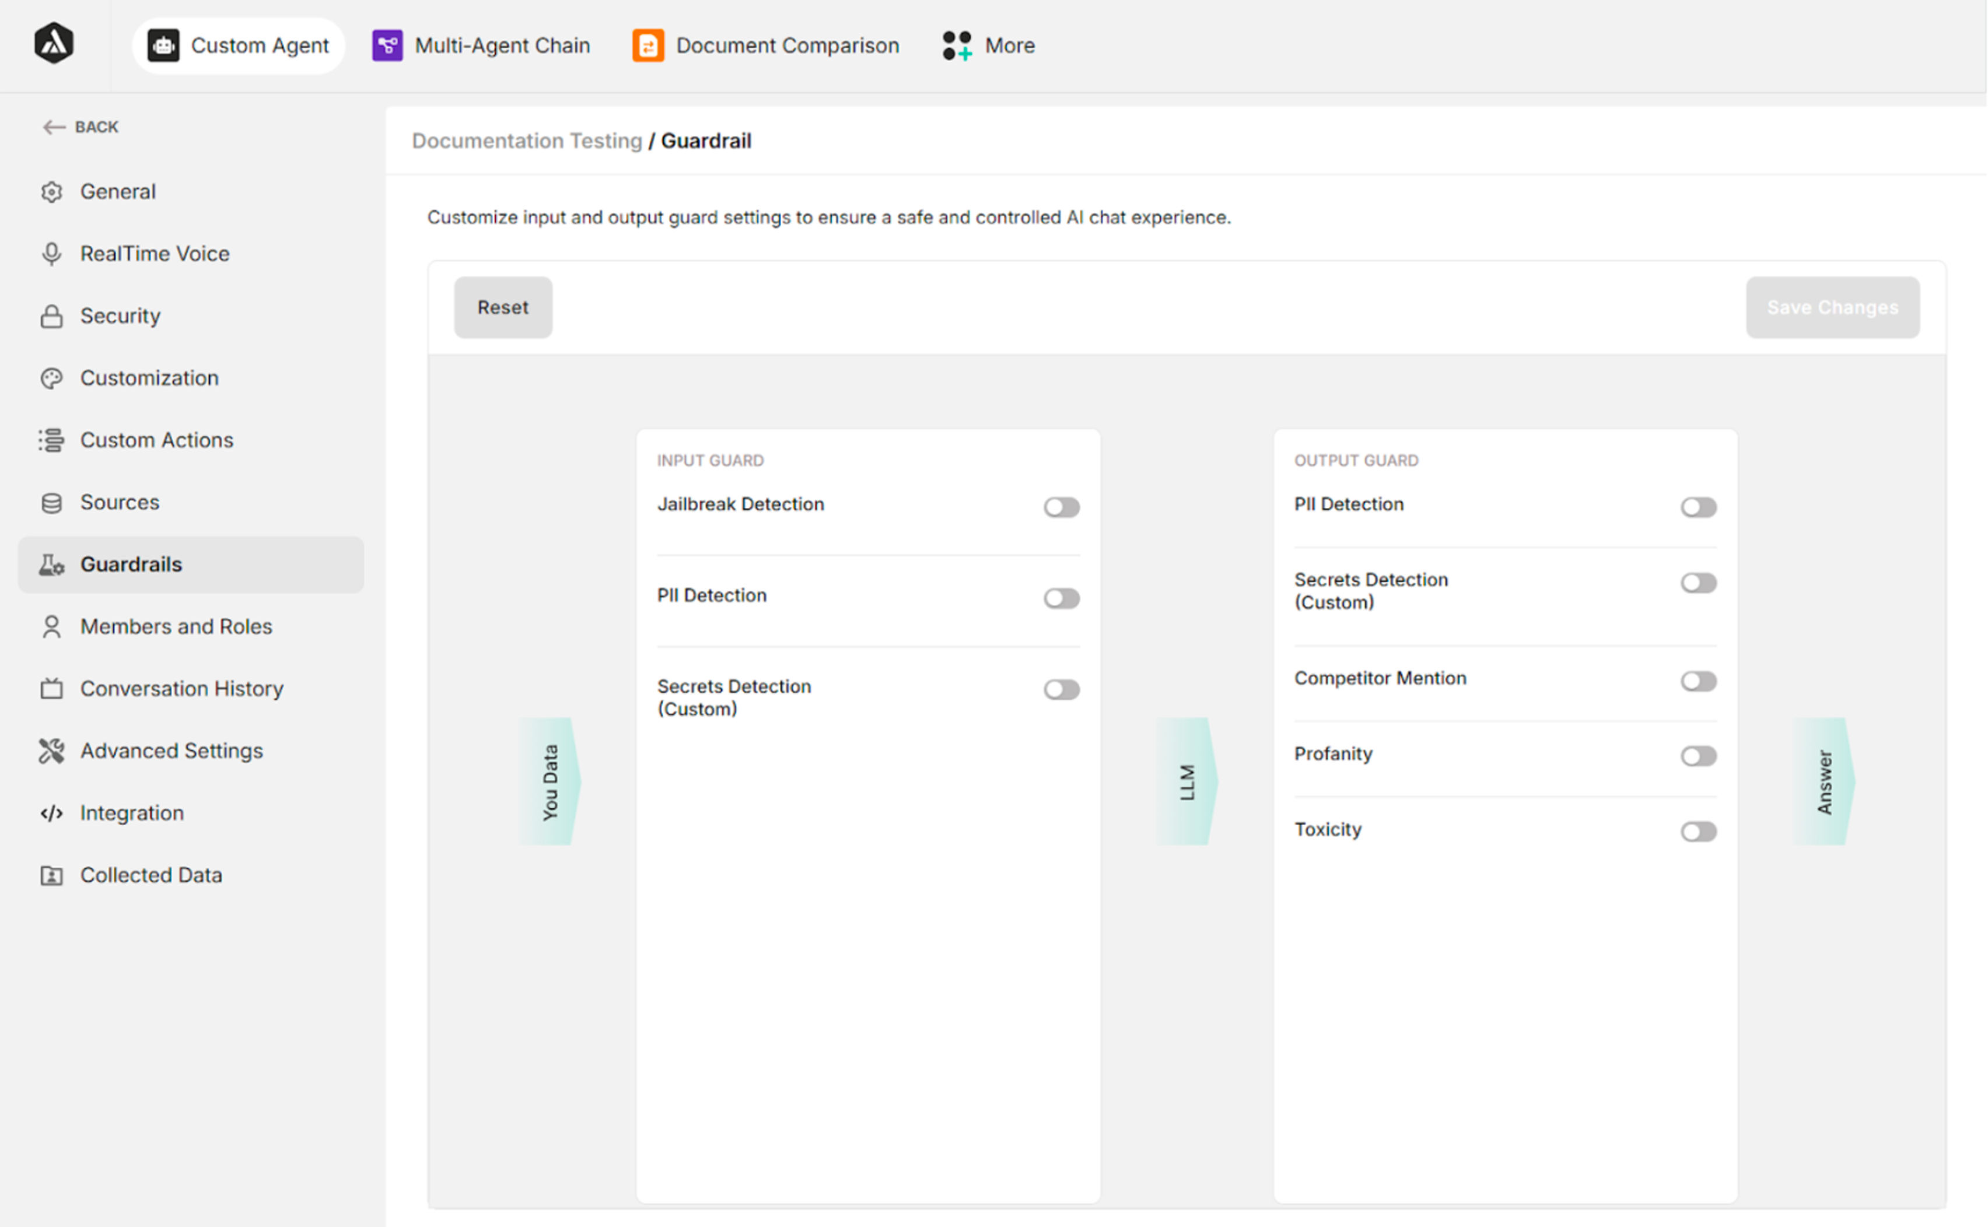1988x1227 pixels.
Task: Toggle Secrets Detection (Custom) under Input Guard
Action: point(1062,690)
